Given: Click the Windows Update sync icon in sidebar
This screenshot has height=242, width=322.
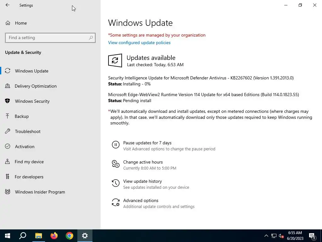Looking at the screenshot, I should click(8, 71).
